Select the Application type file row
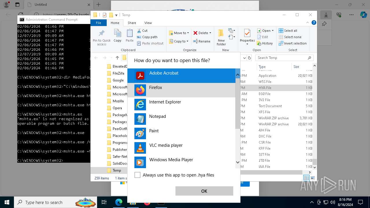370x208 pixels. click(x=276, y=76)
